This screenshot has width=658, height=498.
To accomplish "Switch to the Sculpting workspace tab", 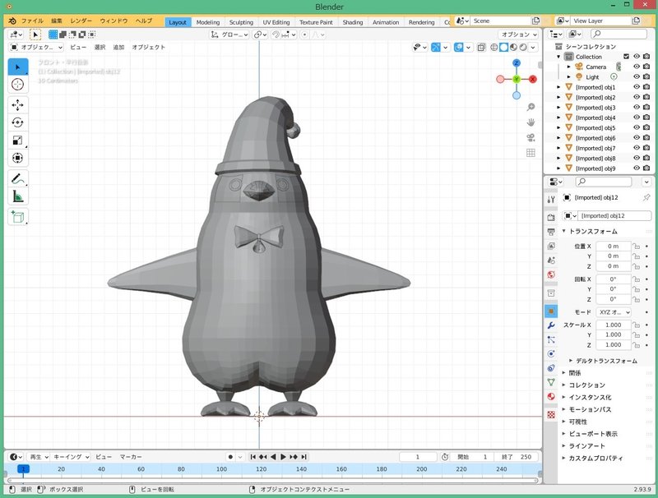I will [241, 22].
